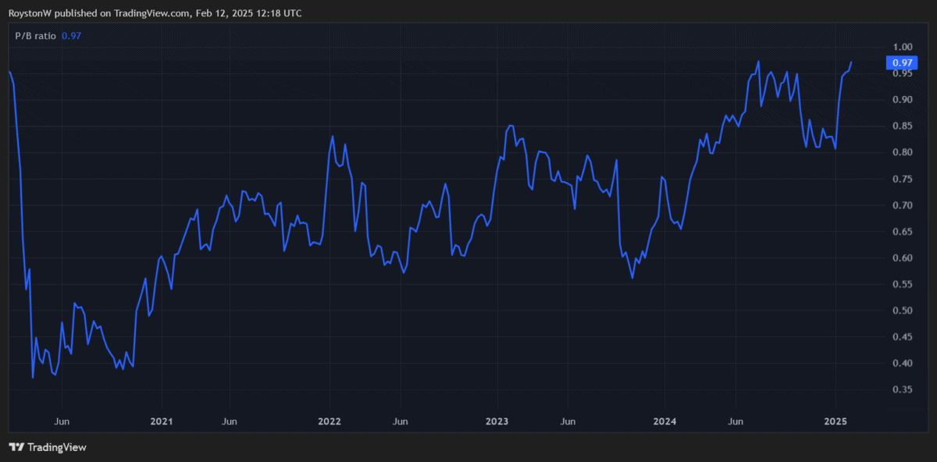Click the Jun label before 2021
Image resolution: width=937 pixels, height=462 pixels.
(62, 421)
